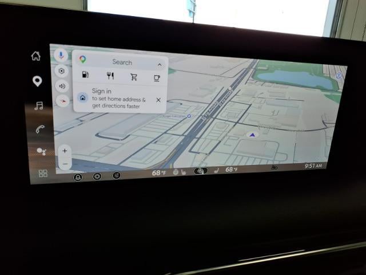Open Music from the sidebar
This screenshot has width=366, height=275.
pyautogui.click(x=39, y=105)
